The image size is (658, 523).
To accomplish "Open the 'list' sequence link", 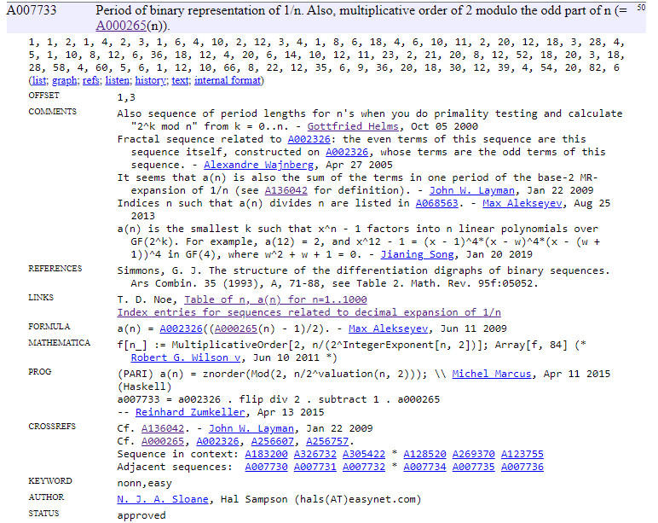I will coord(39,80).
